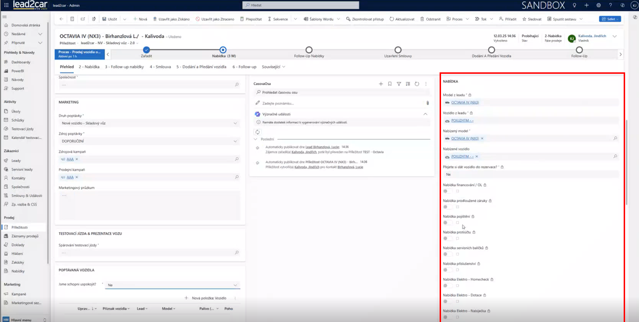This screenshot has width=639, height=322.
Task: Open settings gear in top bar
Action: point(598,5)
